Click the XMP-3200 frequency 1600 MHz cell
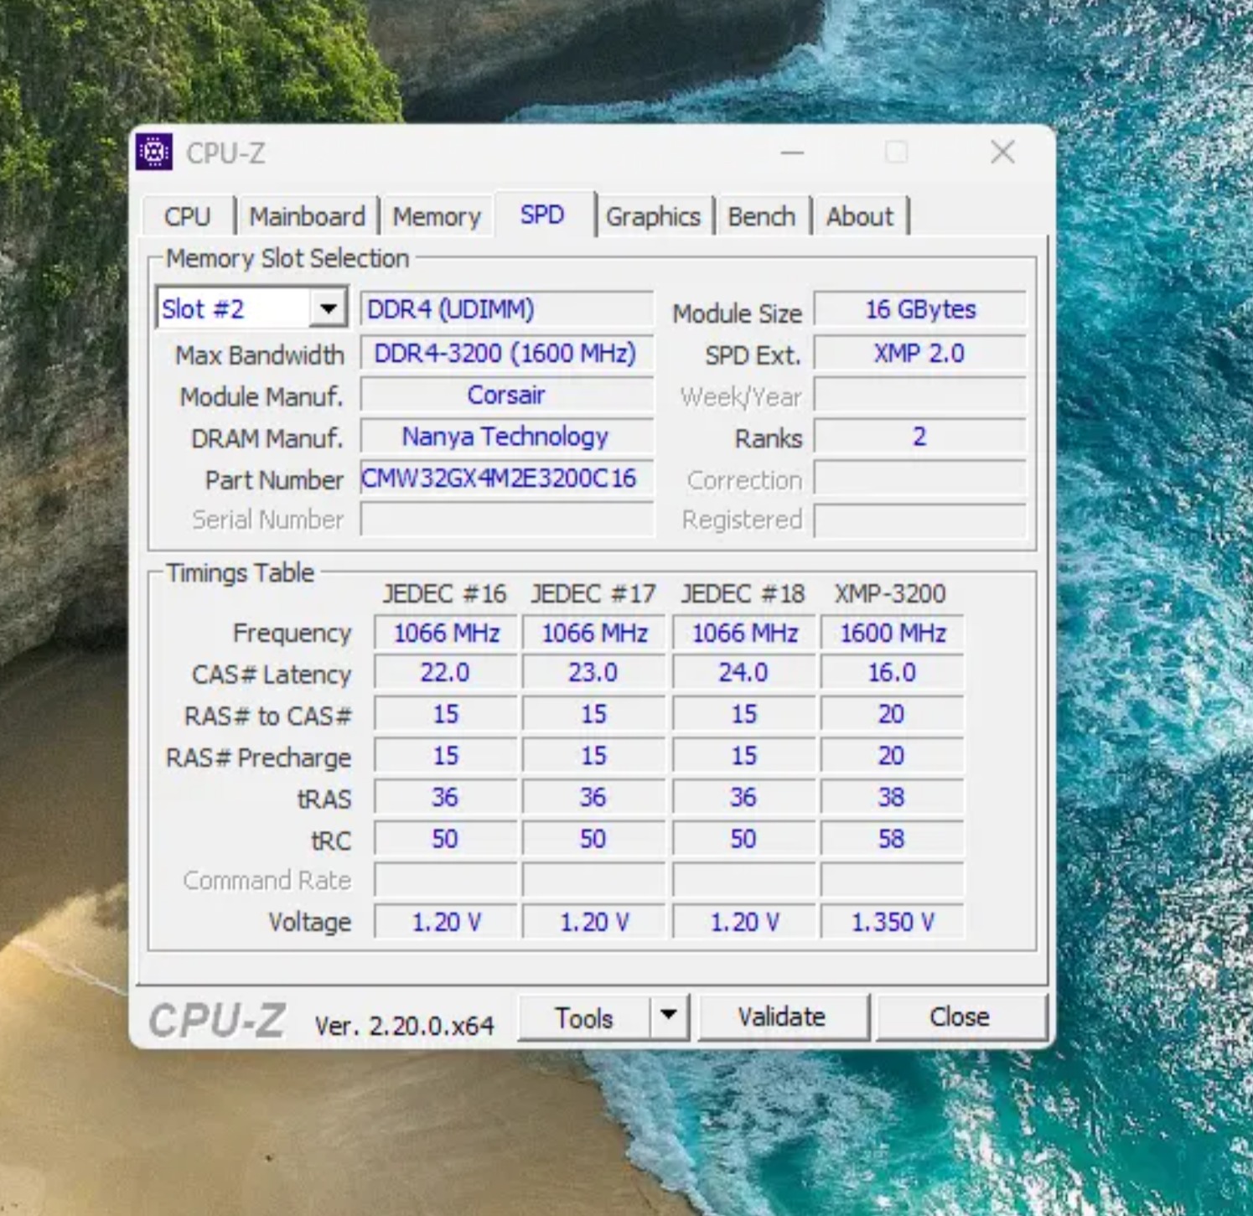 pyautogui.click(x=893, y=634)
